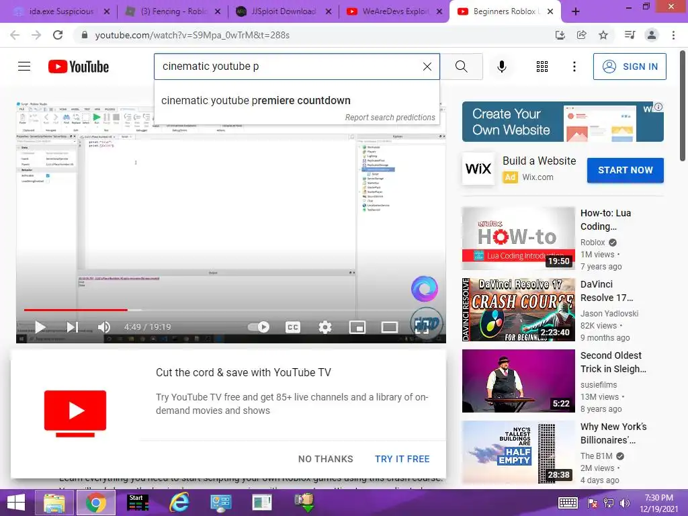This screenshot has height=516, width=688.
Task: Switch to miniplayer
Action: 357,327
